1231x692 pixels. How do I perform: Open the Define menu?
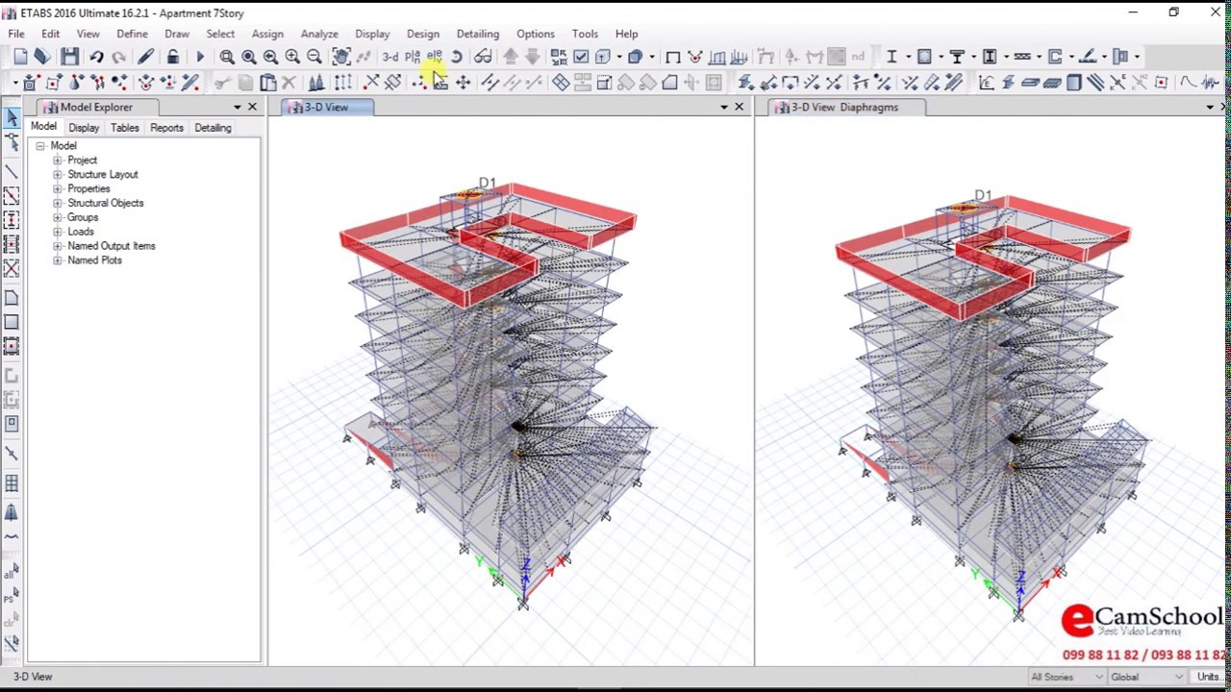tap(132, 34)
